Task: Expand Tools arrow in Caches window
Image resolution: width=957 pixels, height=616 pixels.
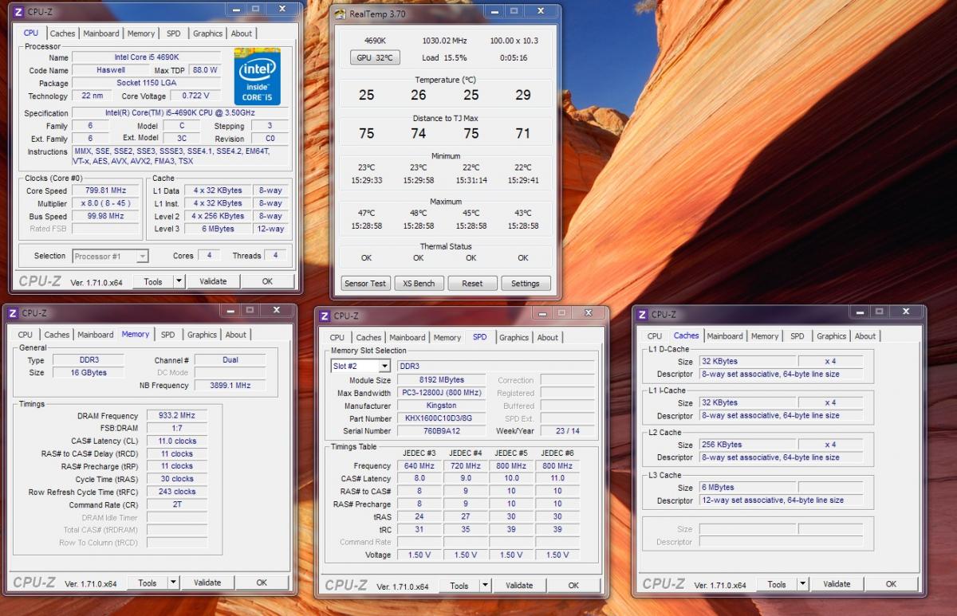Action: (802, 583)
